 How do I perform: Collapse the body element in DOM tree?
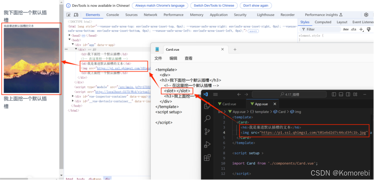point(69,40)
